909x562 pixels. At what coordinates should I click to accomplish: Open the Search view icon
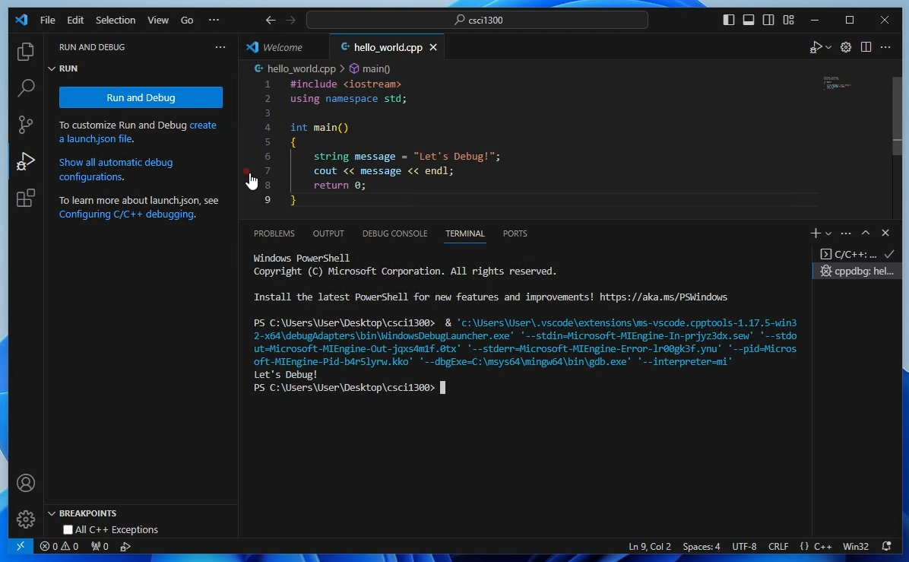pos(26,88)
